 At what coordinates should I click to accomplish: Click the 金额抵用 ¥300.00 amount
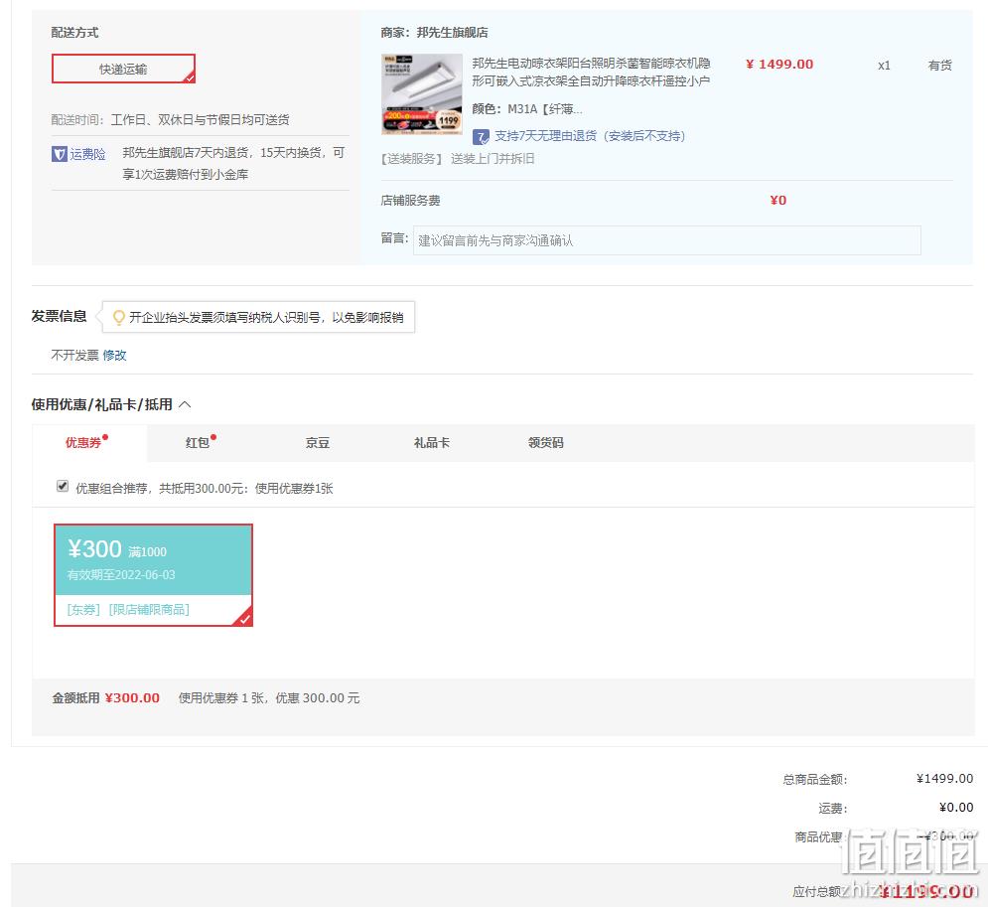click(132, 697)
